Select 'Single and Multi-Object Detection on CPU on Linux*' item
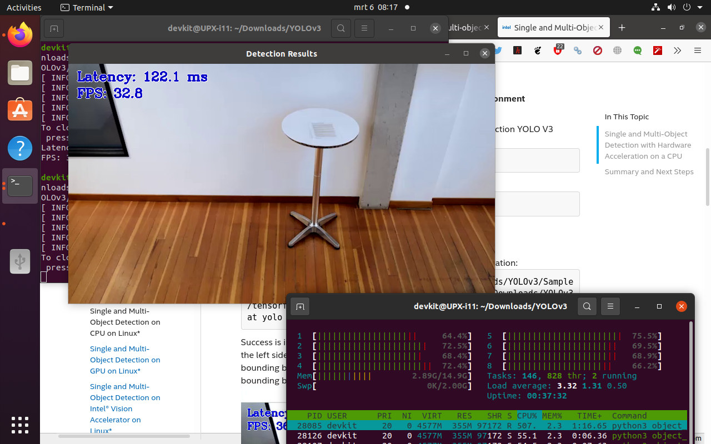This screenshot has width=711, height=444. coord(125,322)
